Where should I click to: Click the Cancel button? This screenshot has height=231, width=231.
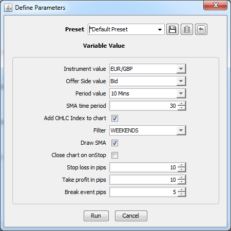coord(131,216)
